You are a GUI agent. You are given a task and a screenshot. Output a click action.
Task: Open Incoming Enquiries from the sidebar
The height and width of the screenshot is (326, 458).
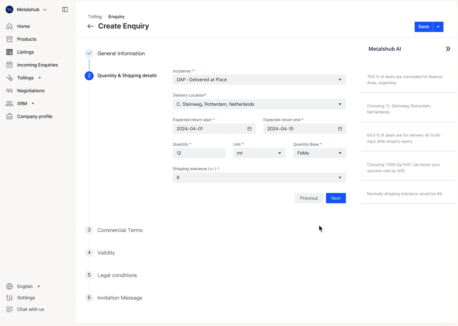[x=37, y=65]
